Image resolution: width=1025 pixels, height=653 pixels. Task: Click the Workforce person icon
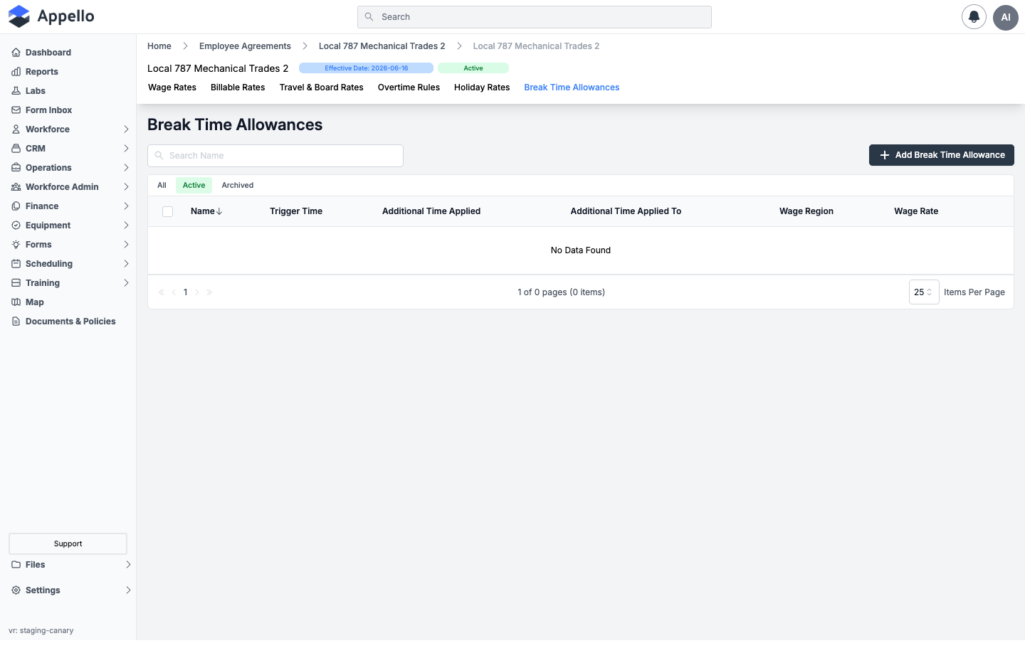pos(16,129)
